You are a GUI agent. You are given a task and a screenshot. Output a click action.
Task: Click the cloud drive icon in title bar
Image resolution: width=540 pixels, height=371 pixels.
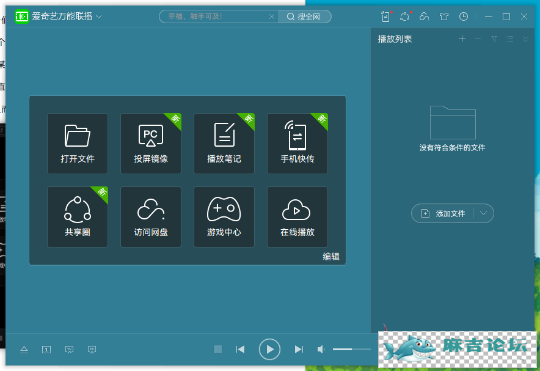point(425,17)
